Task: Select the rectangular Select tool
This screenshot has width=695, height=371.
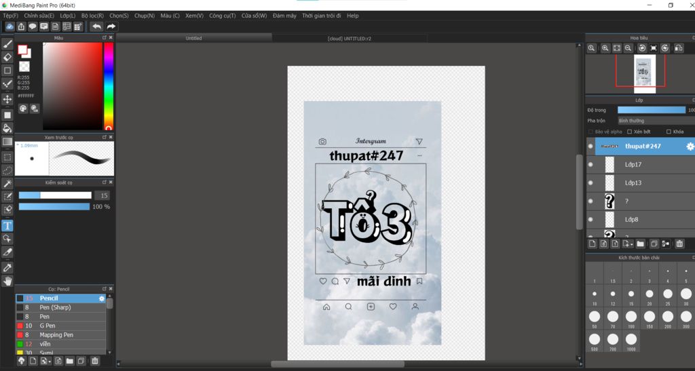Action: [7, 157]
